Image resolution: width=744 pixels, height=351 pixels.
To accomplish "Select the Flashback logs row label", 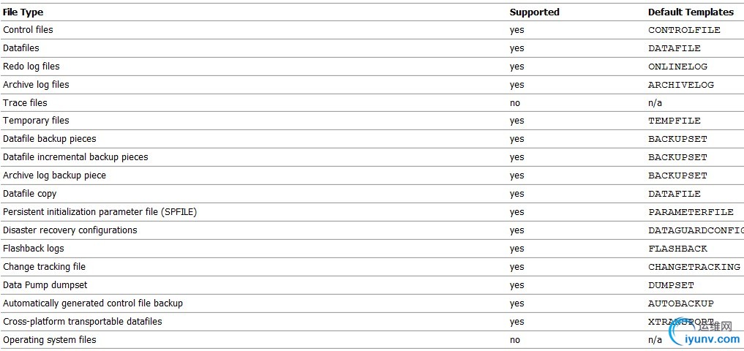I will coord(33,248).
